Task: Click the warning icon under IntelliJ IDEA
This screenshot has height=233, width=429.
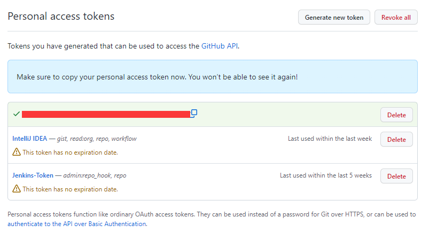Action: [17, 152]
